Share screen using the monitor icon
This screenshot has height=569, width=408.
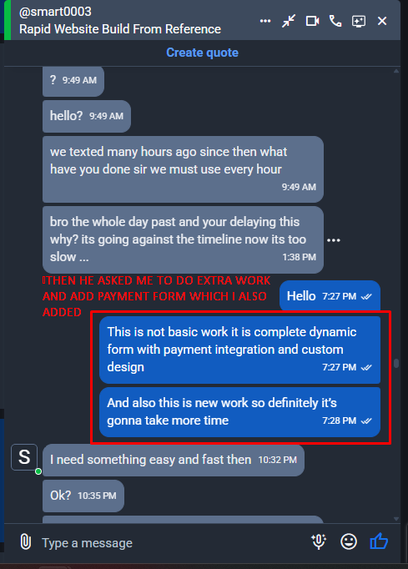359,21
